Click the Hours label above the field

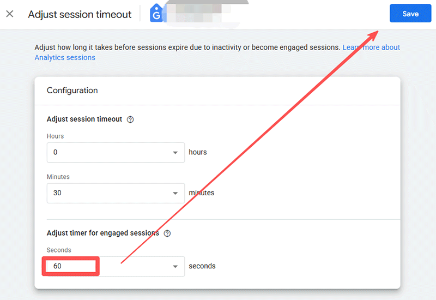tap(55, 136)
